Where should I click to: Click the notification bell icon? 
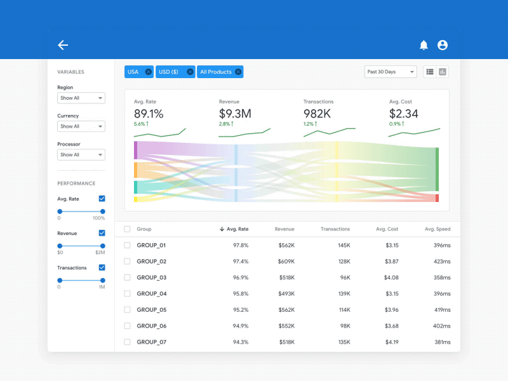(422, 45)
